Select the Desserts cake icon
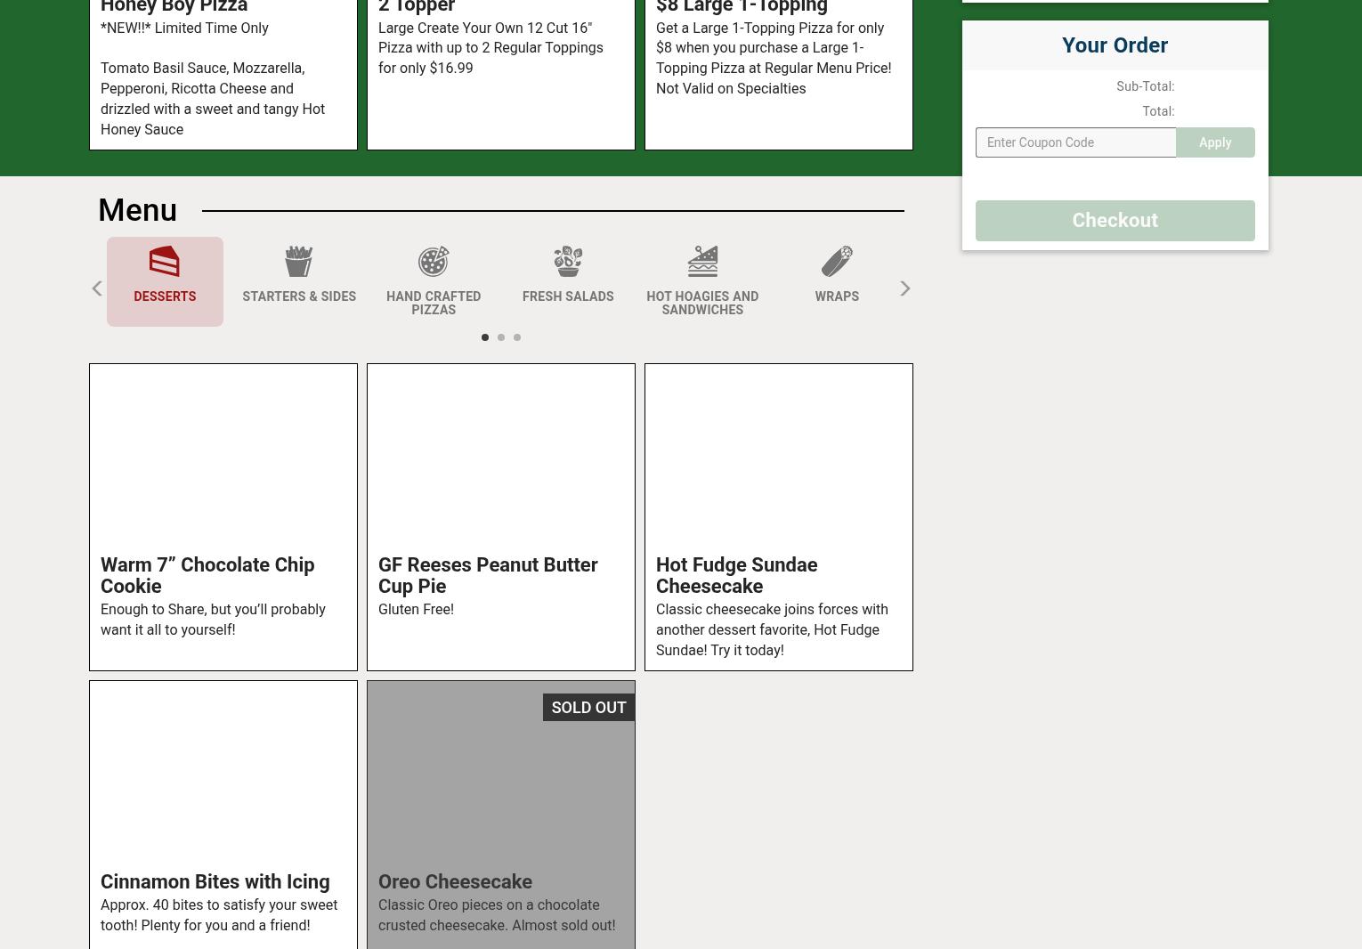The height and width of the screenshot is (949, 1362). [x=165, y=262]
